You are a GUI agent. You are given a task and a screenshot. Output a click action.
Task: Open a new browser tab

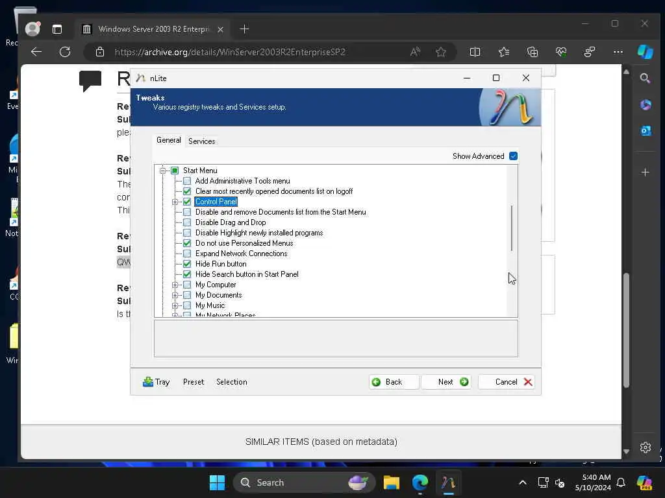[x=244, y=29]
